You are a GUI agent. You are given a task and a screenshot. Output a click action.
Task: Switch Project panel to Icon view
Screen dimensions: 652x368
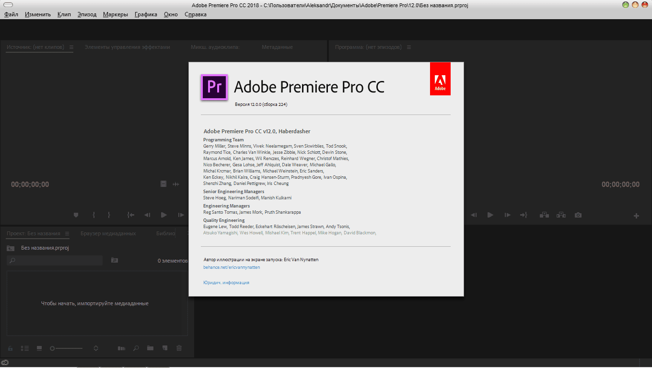point(39,348)
